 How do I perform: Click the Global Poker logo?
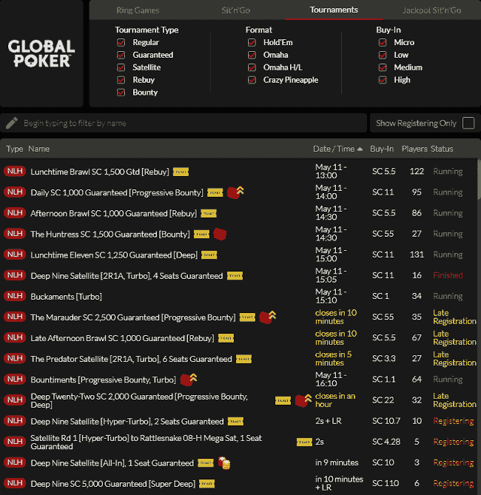(x=41, y=54)
